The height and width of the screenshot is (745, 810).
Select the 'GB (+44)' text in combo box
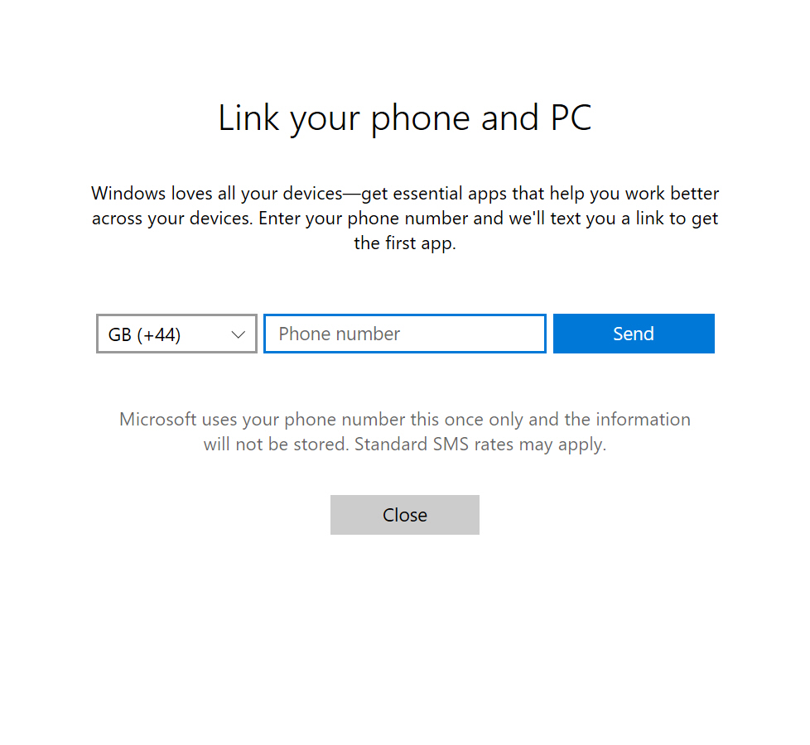click(x=145, y=334)
